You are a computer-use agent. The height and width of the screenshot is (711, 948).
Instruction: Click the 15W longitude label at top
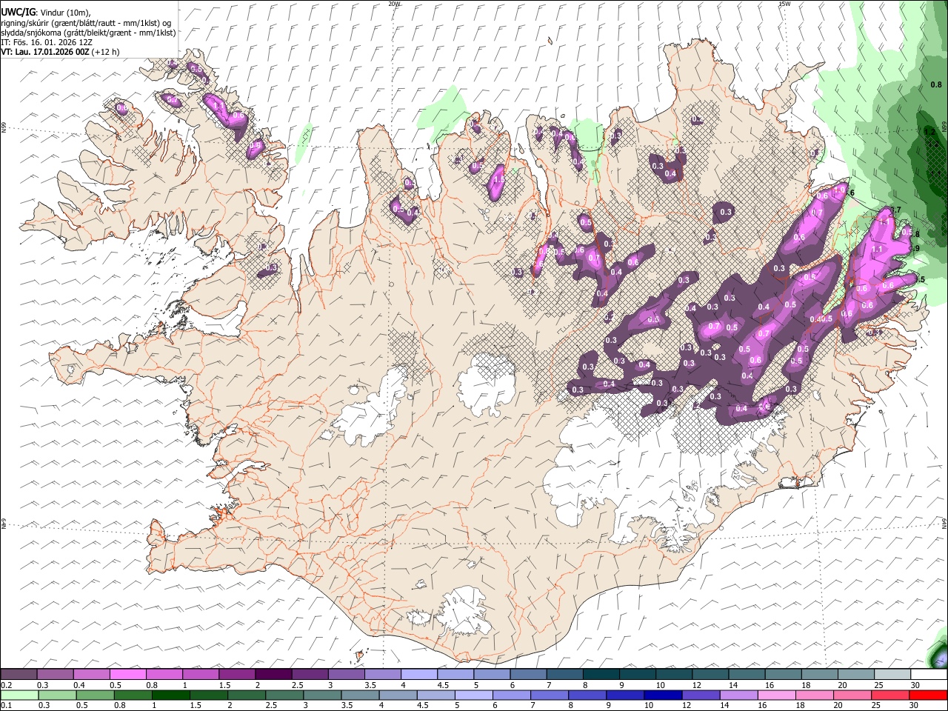pos(784,4)
